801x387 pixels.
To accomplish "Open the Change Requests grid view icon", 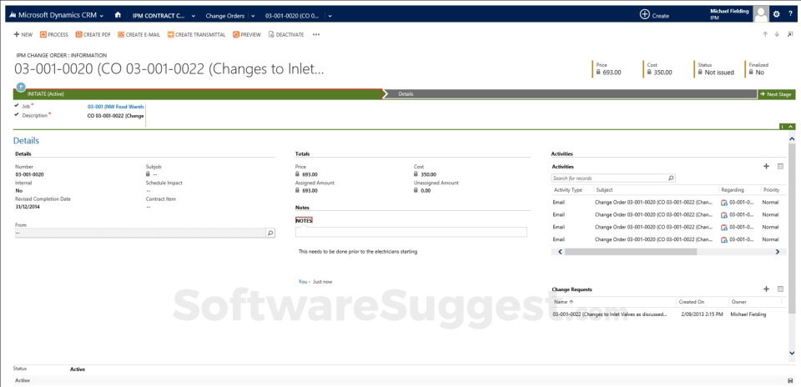I will pos(780,289).
